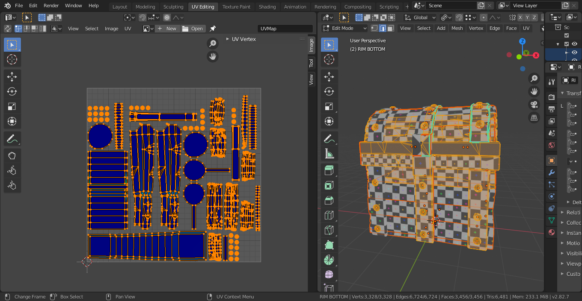582x301 pixels.
Task: Select the Measure tool in 3D viewport
Action: coord(329,153)
